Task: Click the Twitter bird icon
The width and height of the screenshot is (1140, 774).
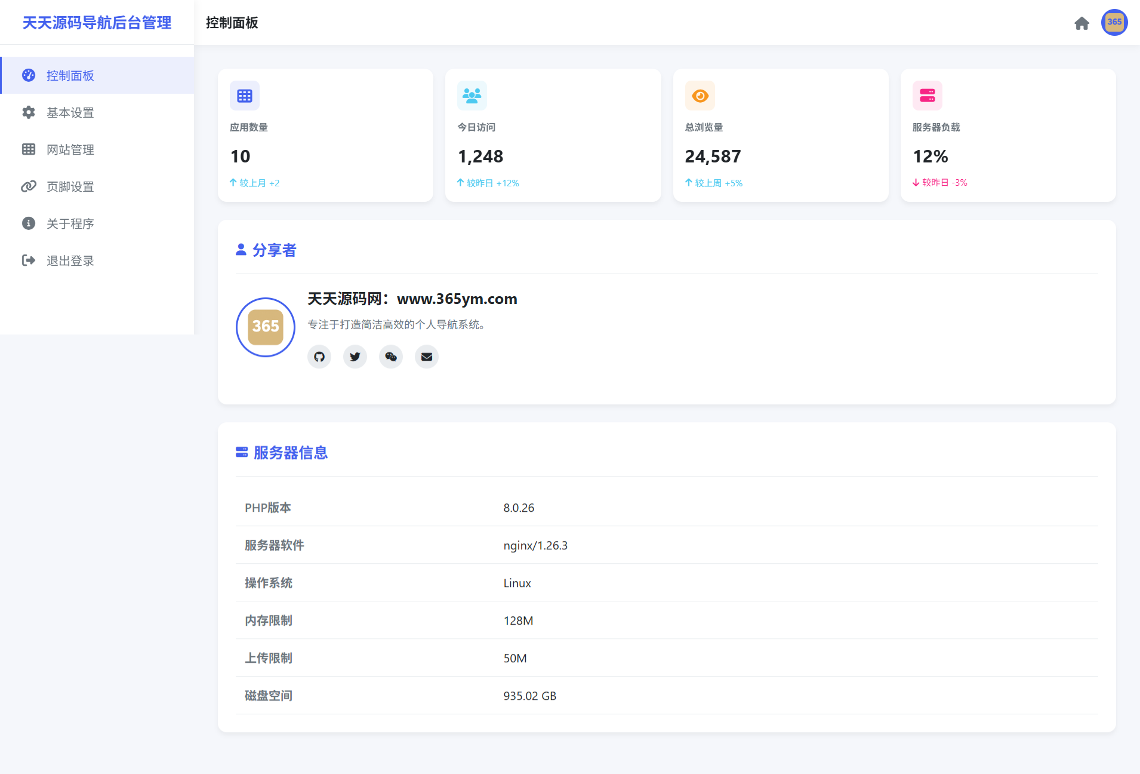Action: coord(355,357)
